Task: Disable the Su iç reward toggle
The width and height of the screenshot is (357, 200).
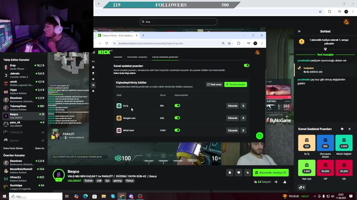Action: tap(177, 106)
